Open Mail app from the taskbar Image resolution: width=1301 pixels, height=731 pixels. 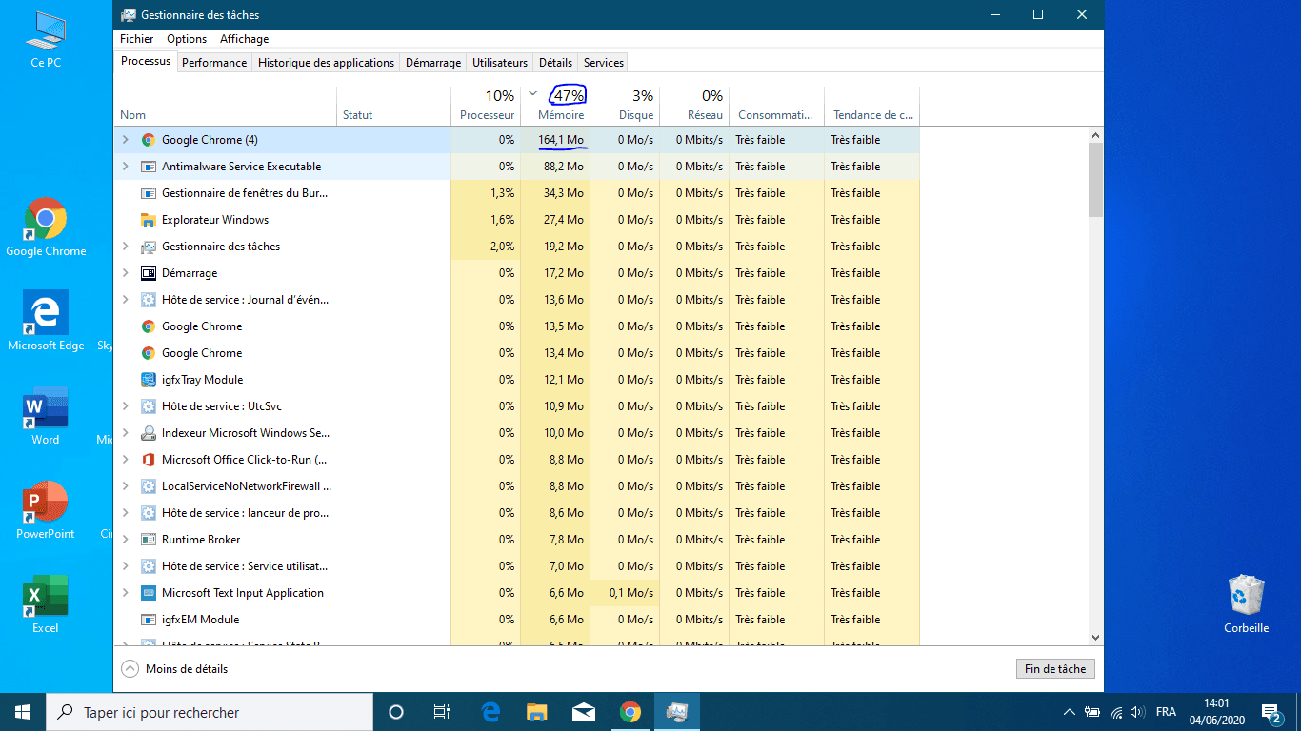coord(584,712)
